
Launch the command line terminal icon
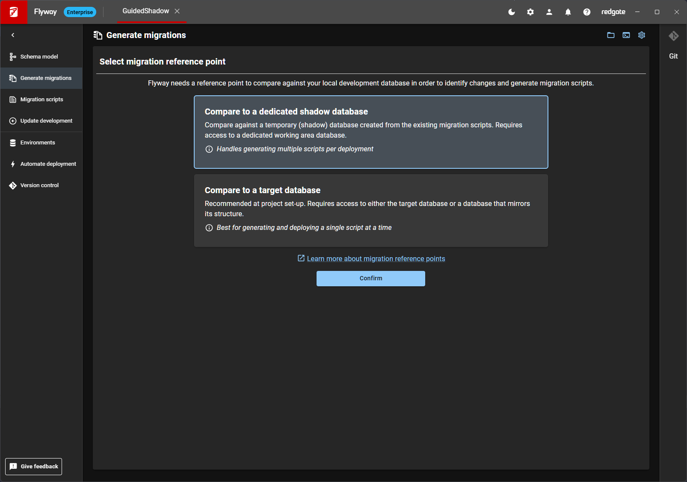point(626,35)
